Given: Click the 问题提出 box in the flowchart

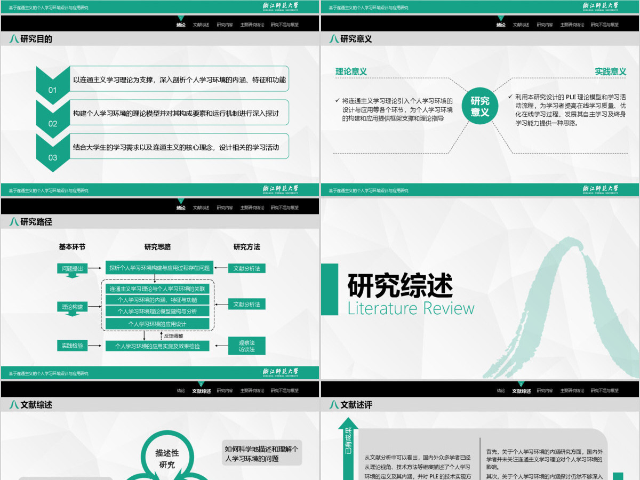Looking at the screenshot, I should 73,268.
